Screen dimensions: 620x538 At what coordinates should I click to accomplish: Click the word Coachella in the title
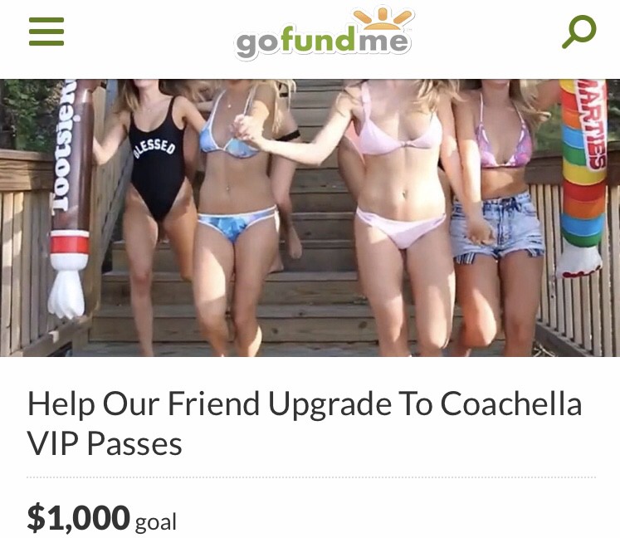(511, 403)
